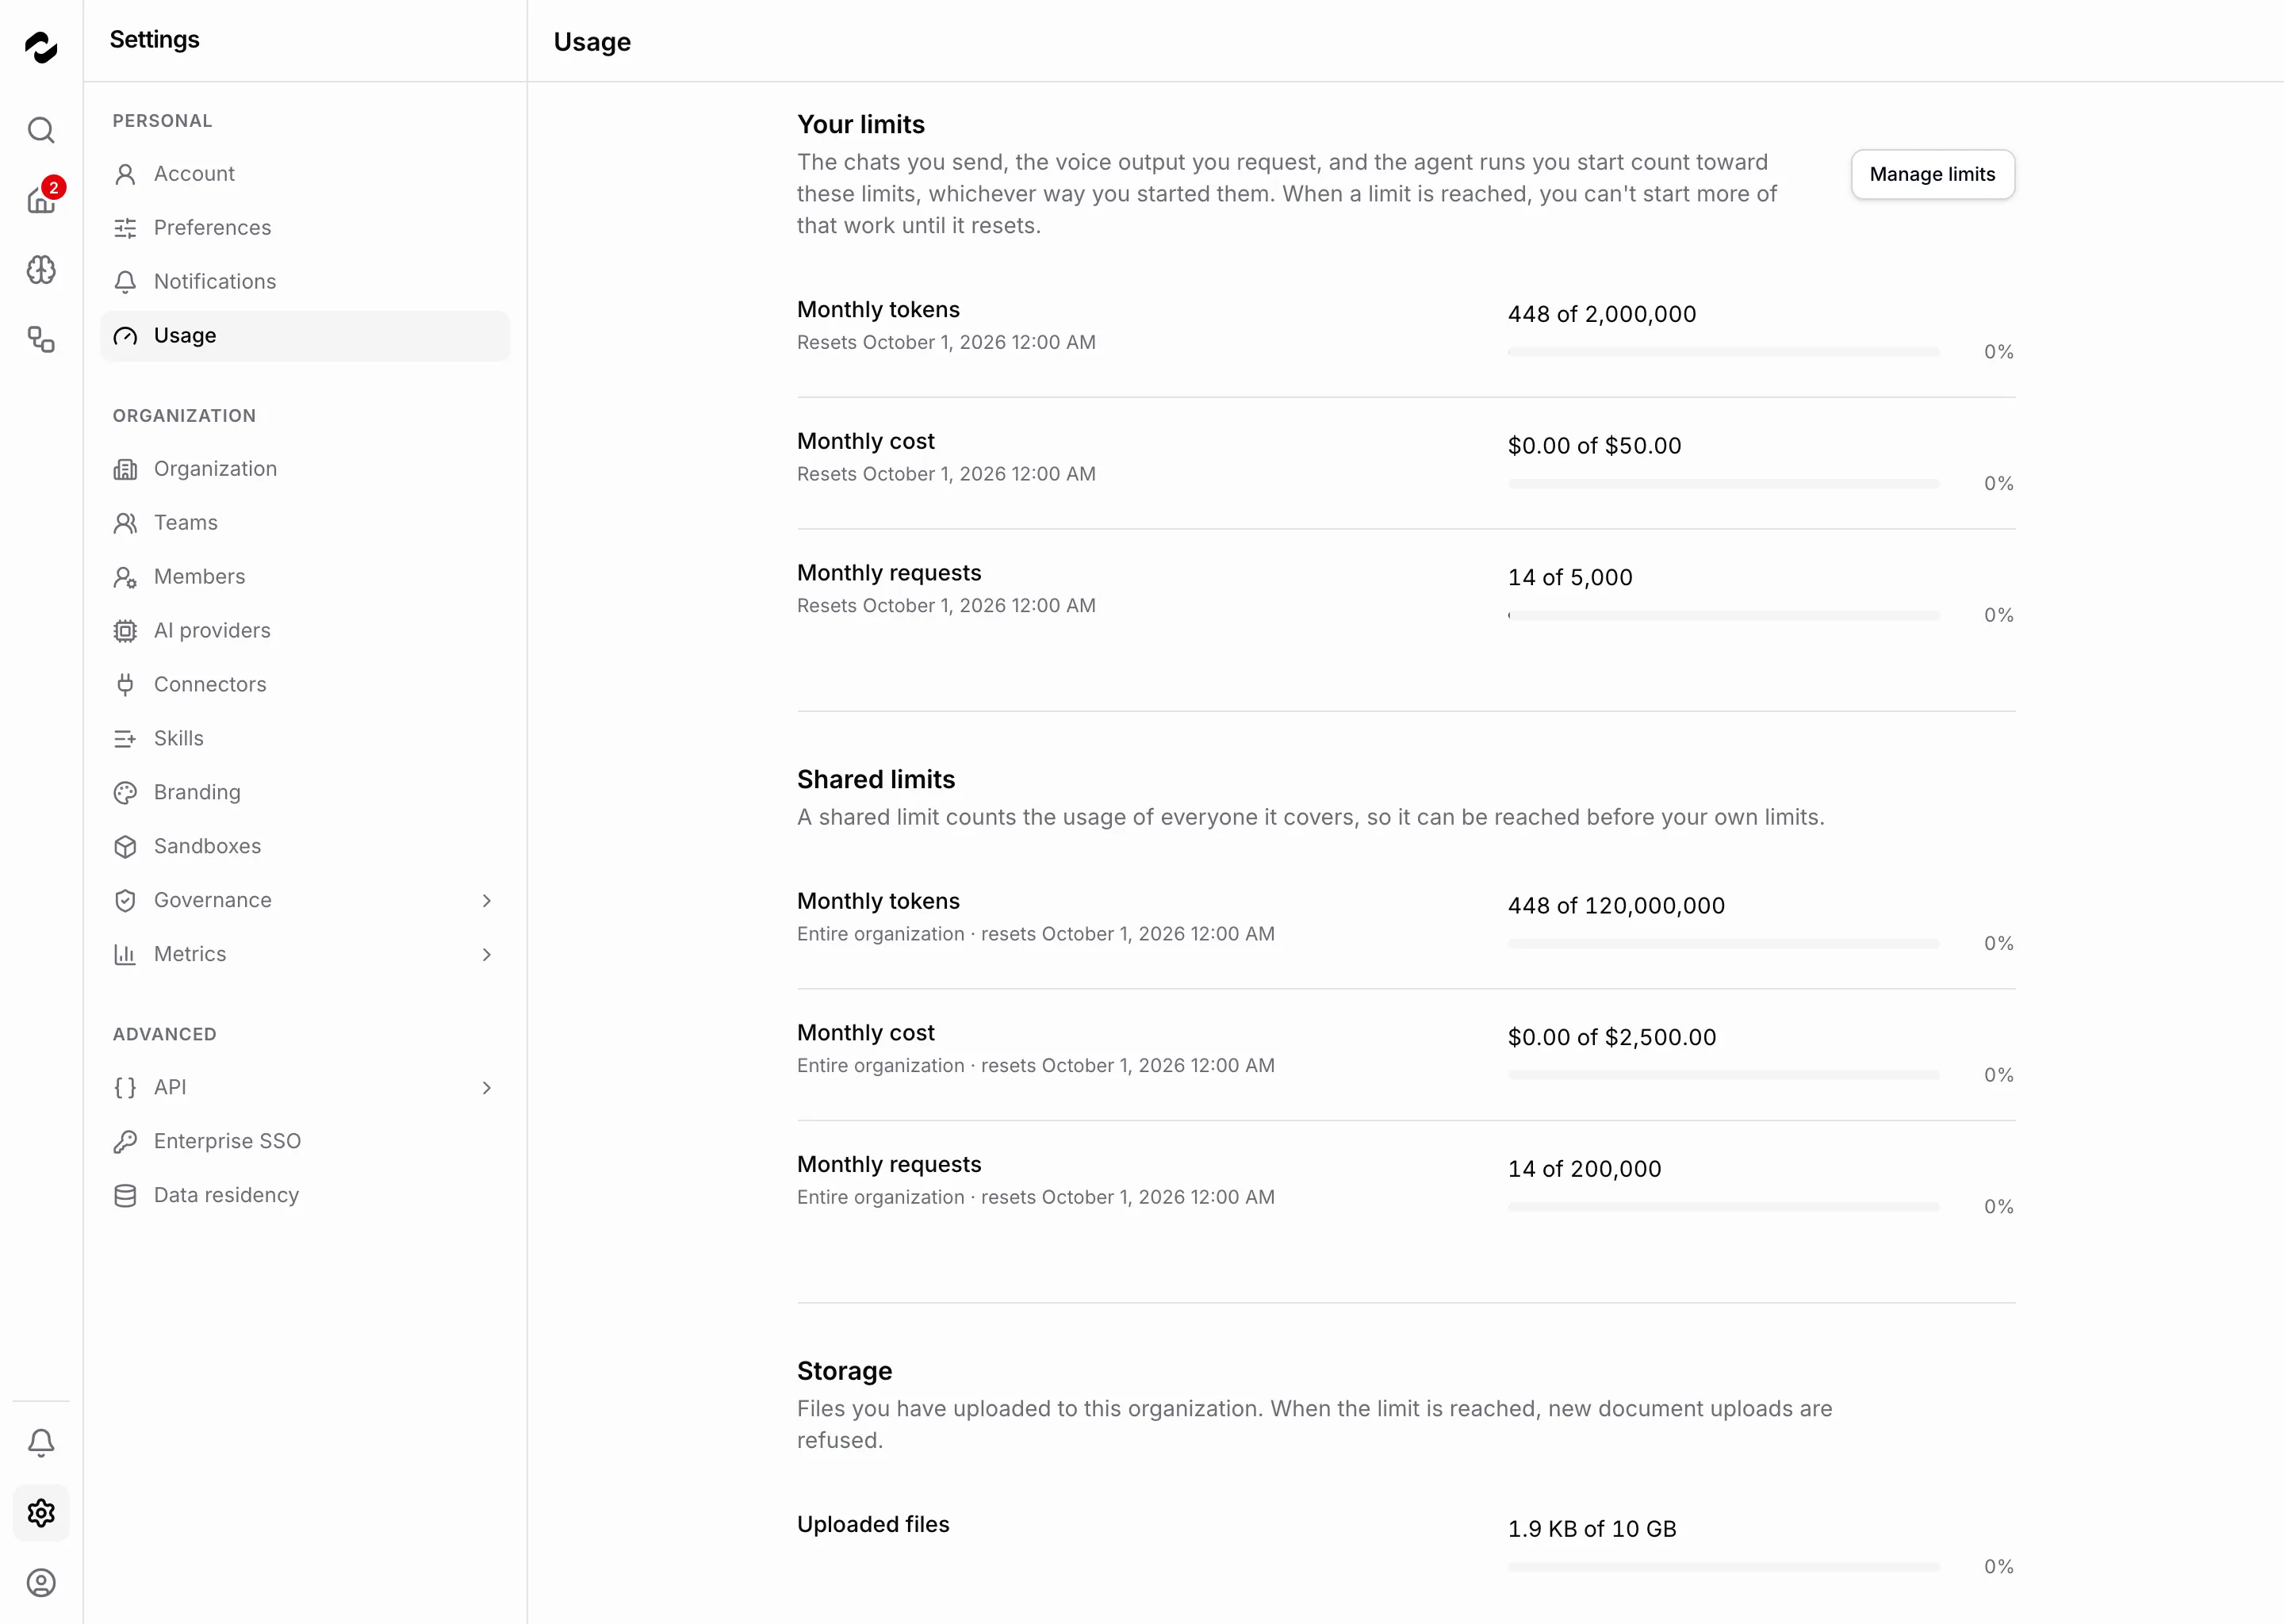The image size is (2284, 1624).
Task: Click the AI providers chip icon
Action: pos(125,631)
